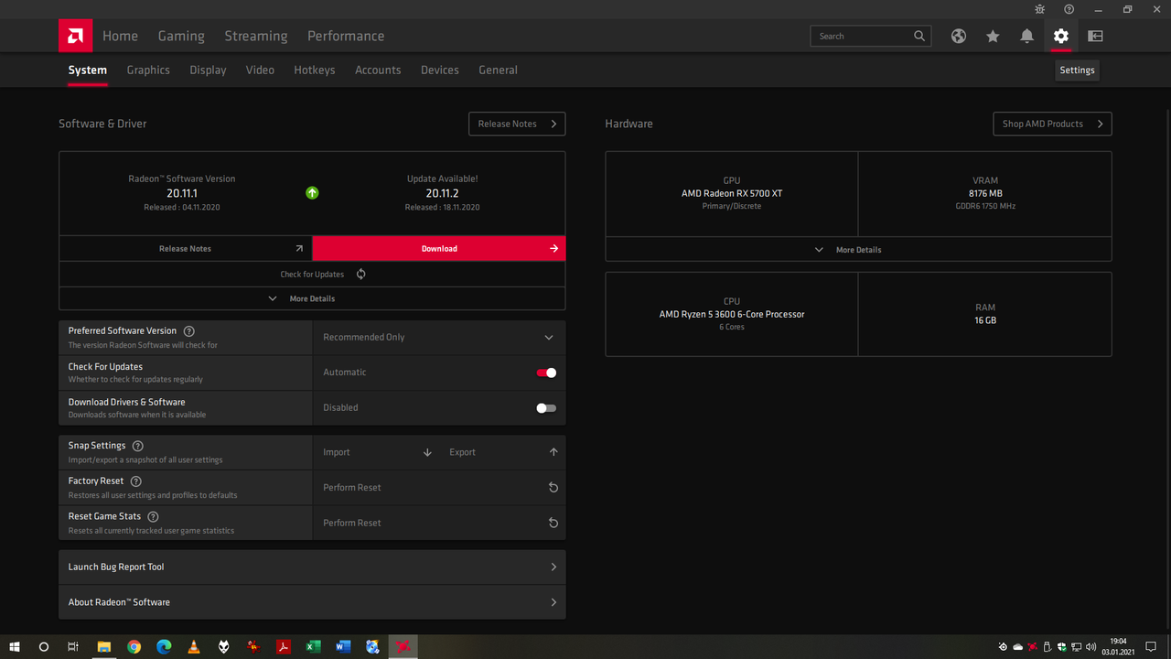The width and height of the screenshot is (1171, 659).
Task: Open Microsoft Edge from taskbar
Action: coord(164,646)
